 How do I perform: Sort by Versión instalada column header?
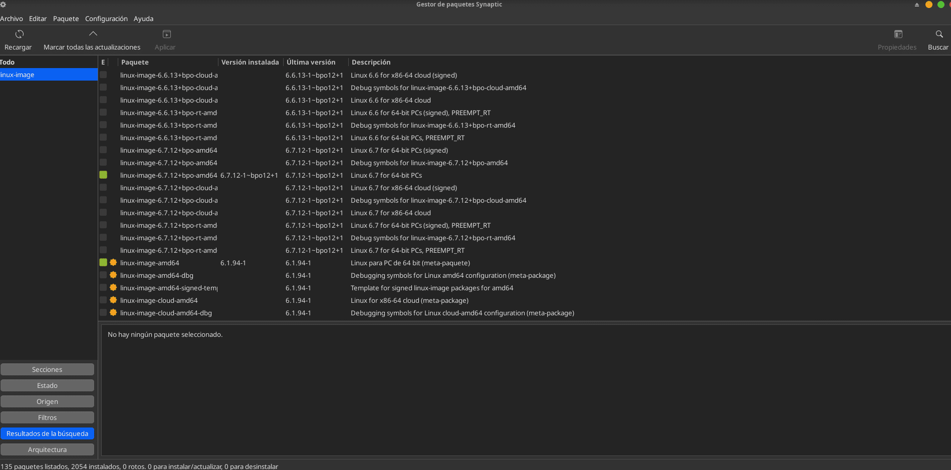[251, 62]
